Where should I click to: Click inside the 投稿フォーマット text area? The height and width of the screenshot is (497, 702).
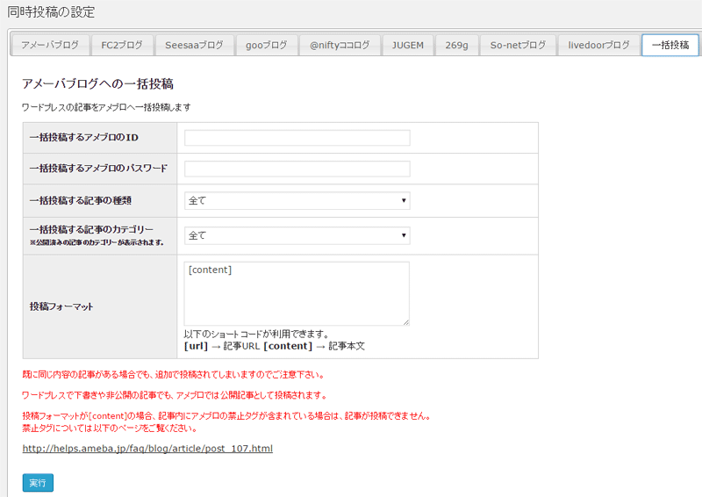click(297, 293)
